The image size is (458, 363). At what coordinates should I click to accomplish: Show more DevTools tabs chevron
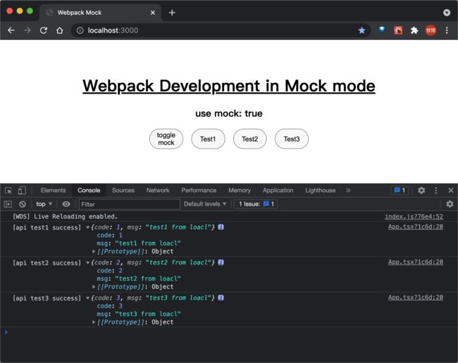pos(348,191)
